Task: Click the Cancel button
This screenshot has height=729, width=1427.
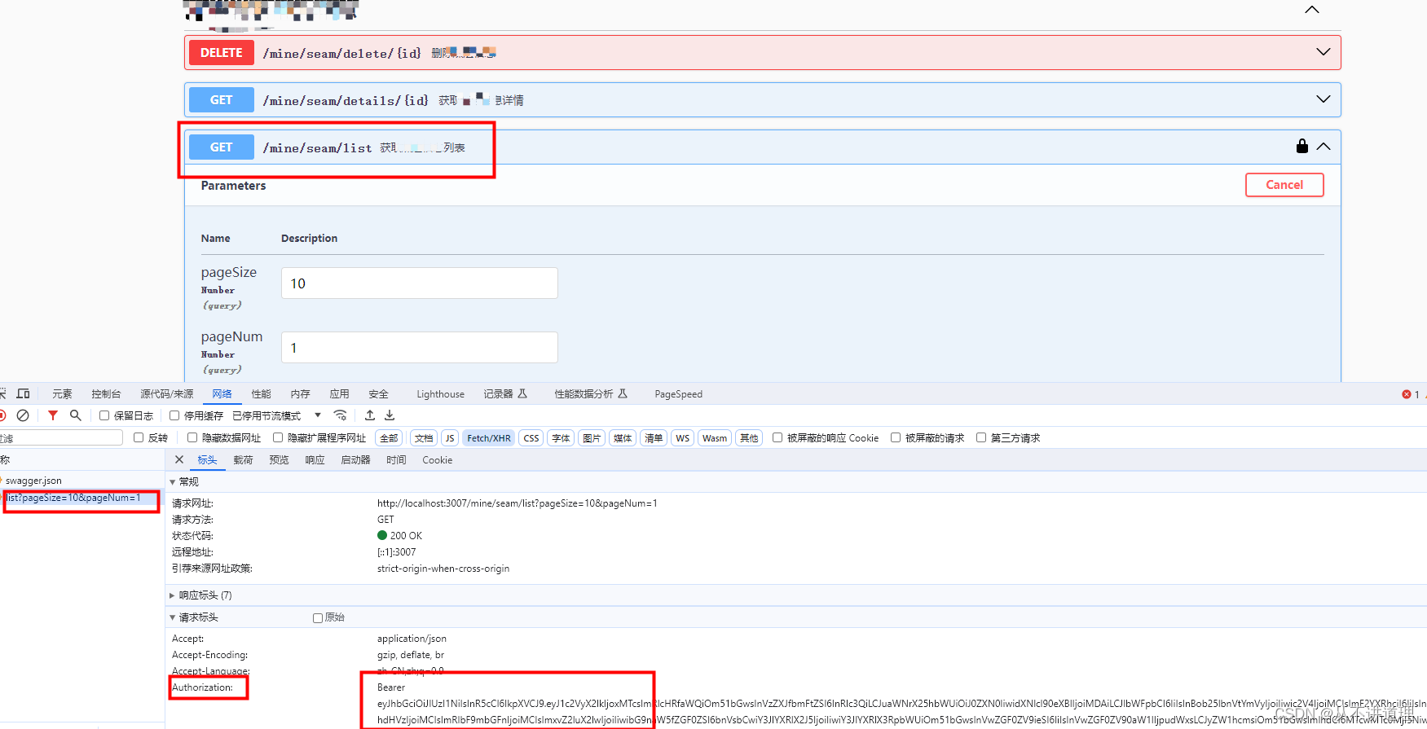Action: coord(1284,185)
